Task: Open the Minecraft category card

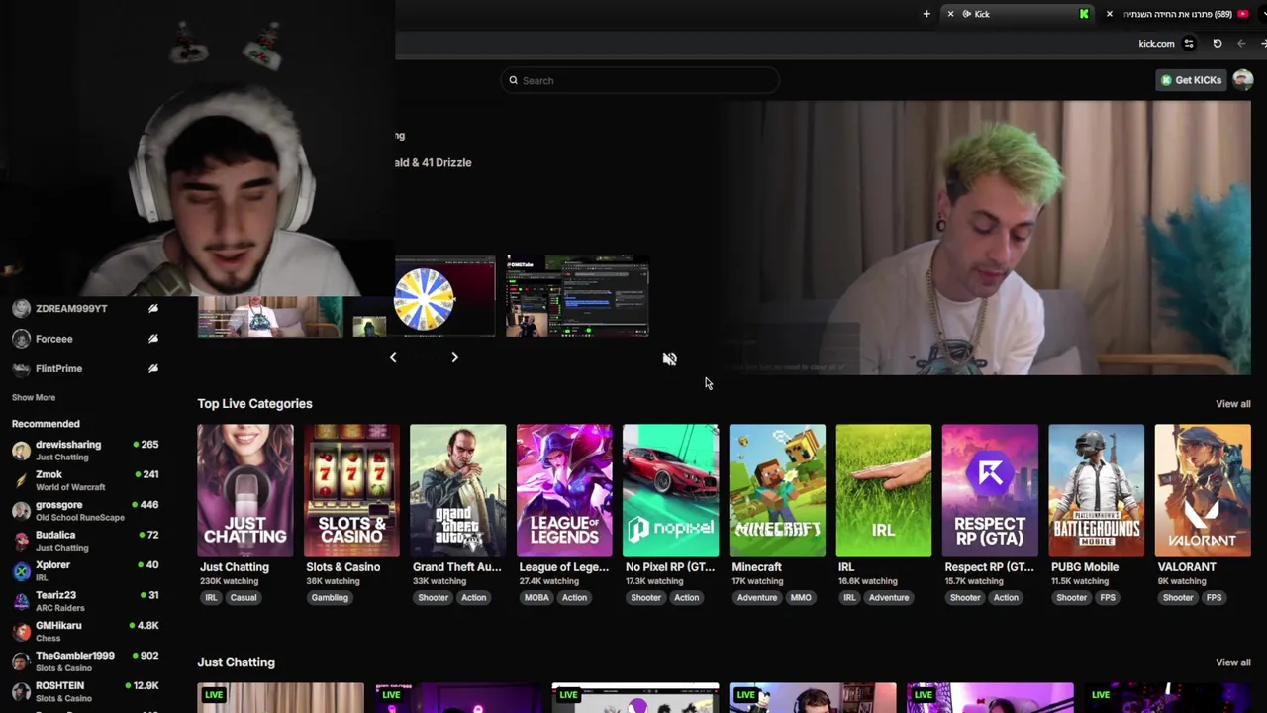Action: (777, 490)
